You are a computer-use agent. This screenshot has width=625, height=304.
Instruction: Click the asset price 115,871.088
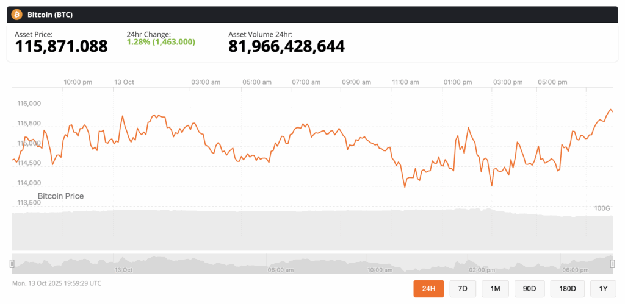[x=61, y=46]
